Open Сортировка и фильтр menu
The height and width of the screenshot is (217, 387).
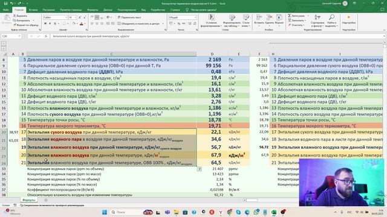[x=317, y=21]
